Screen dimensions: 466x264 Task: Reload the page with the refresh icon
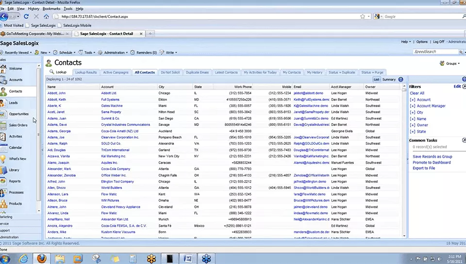[x=26, y=16]
